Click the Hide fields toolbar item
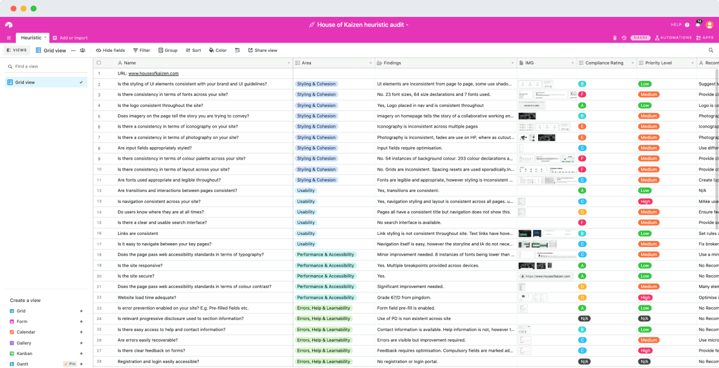Image resolution: width=719 pixels, height=368 pixels. [x=111, y=50]
